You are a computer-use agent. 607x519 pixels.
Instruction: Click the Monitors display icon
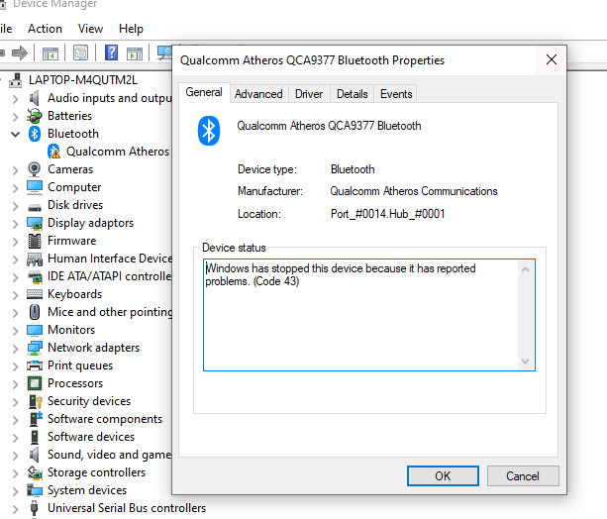click(x=35, y=330)
